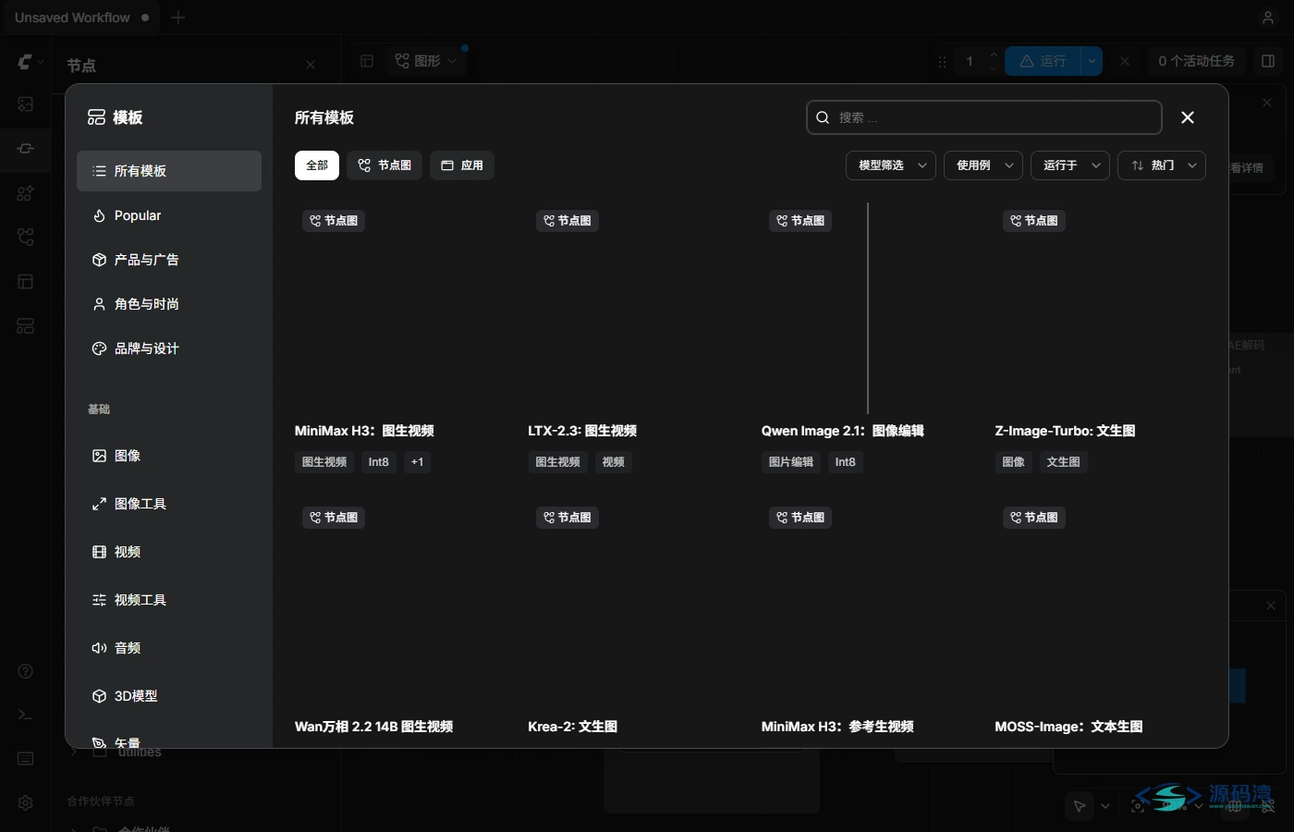Open the help center icon
The width and height of the screenshot is (1294, 832).
click(26, 671)
